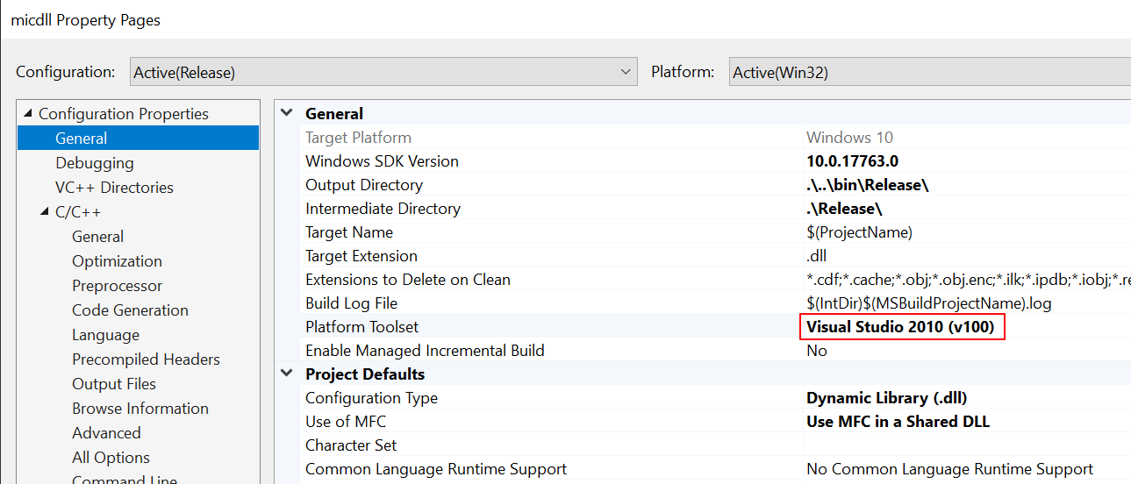
Task: Select the Debugging tree item
Action: click(95, 163)
